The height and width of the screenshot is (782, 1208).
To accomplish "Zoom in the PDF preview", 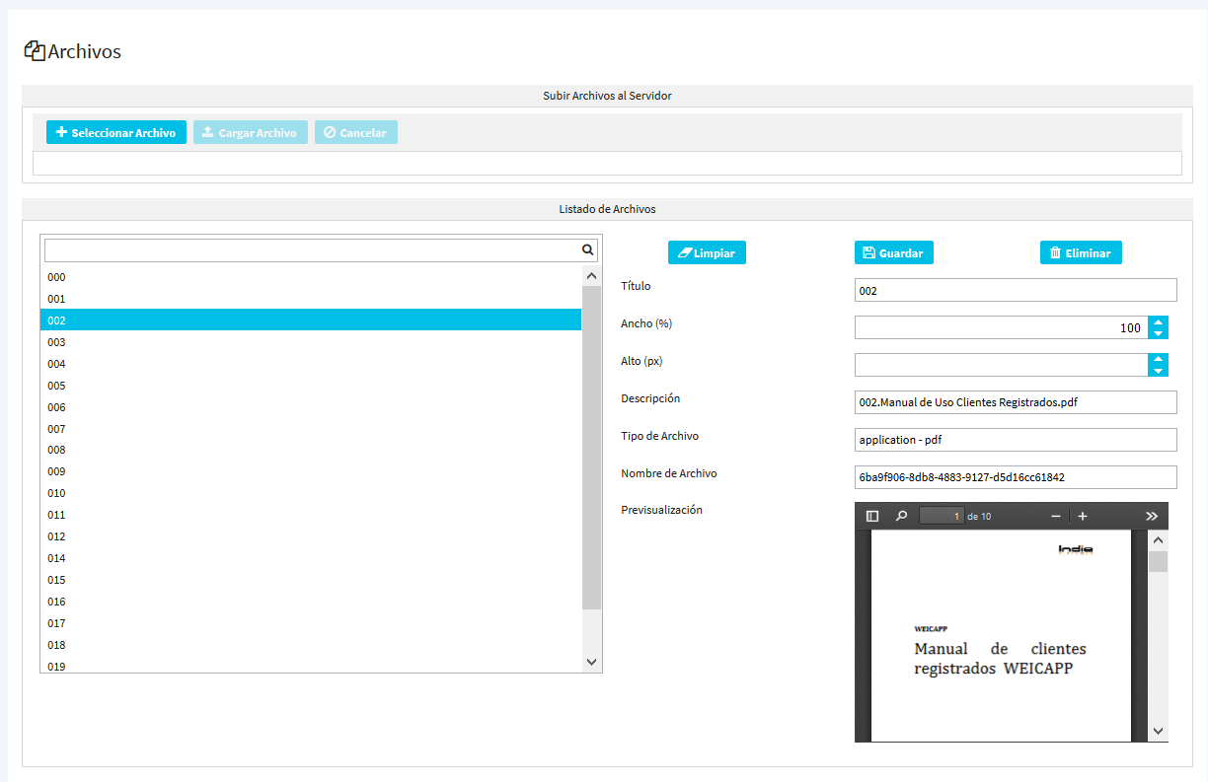I will tap(1083, 516).
